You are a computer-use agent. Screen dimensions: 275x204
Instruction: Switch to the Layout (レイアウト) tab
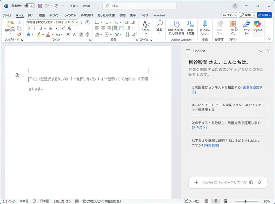tap(70, 15)
